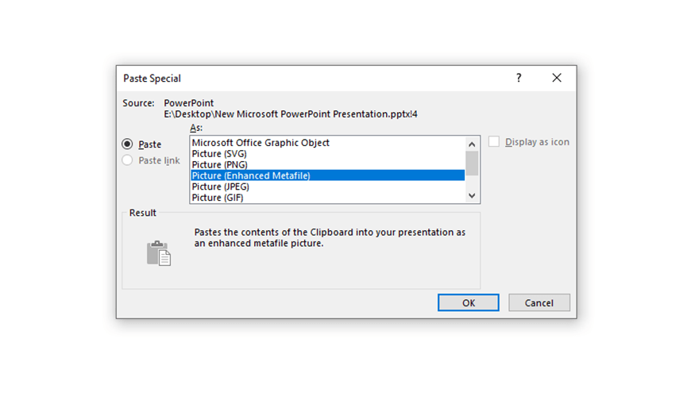
Task: Select Picture (Enhanced Metafile) entry
Action: (x=328, y=175)
